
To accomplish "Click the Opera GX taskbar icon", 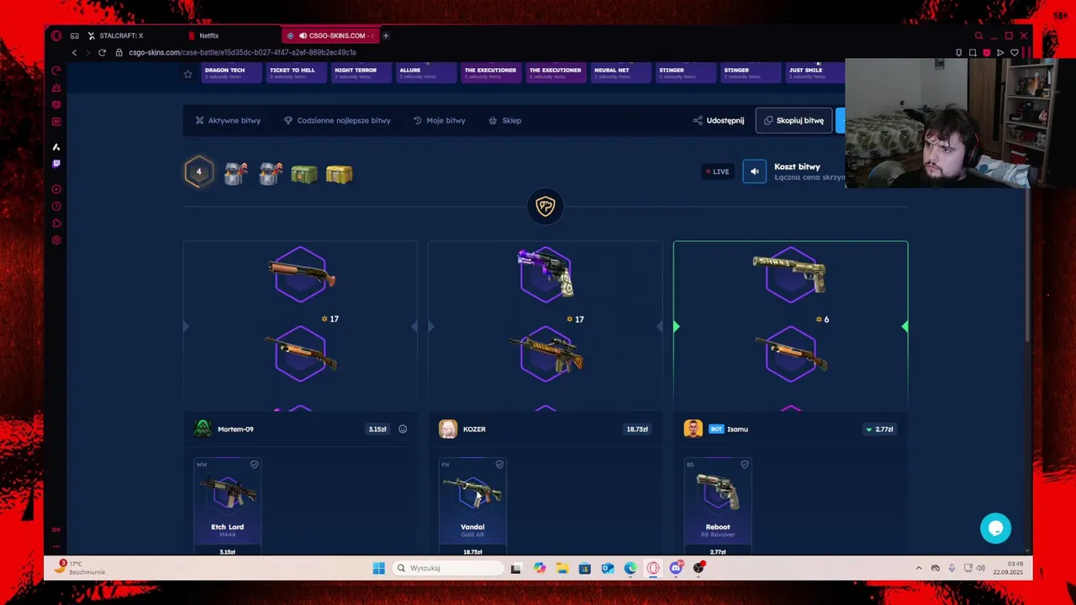I will [653, 568].
